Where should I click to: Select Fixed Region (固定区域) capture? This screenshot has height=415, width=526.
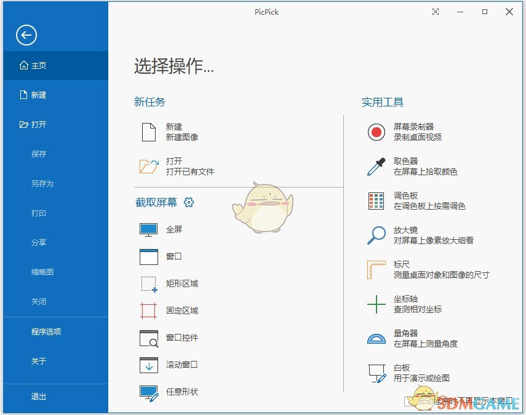coord(149,311)
